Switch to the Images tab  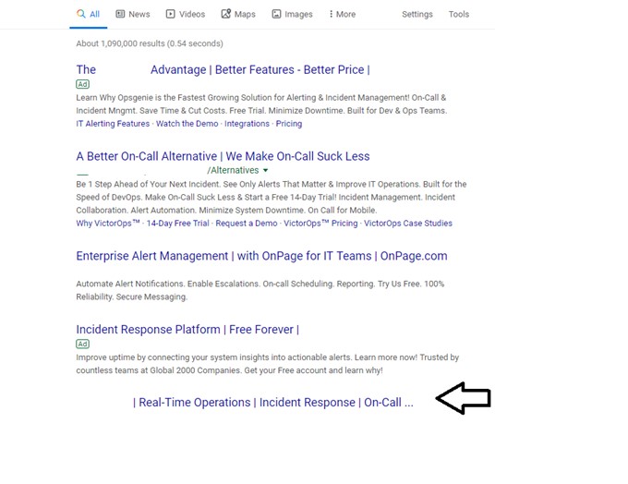(x=293, y=14)
